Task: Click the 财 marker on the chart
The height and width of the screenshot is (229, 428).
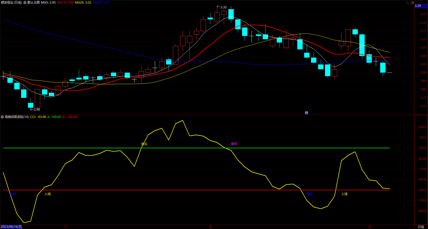Action: point(306,113)
